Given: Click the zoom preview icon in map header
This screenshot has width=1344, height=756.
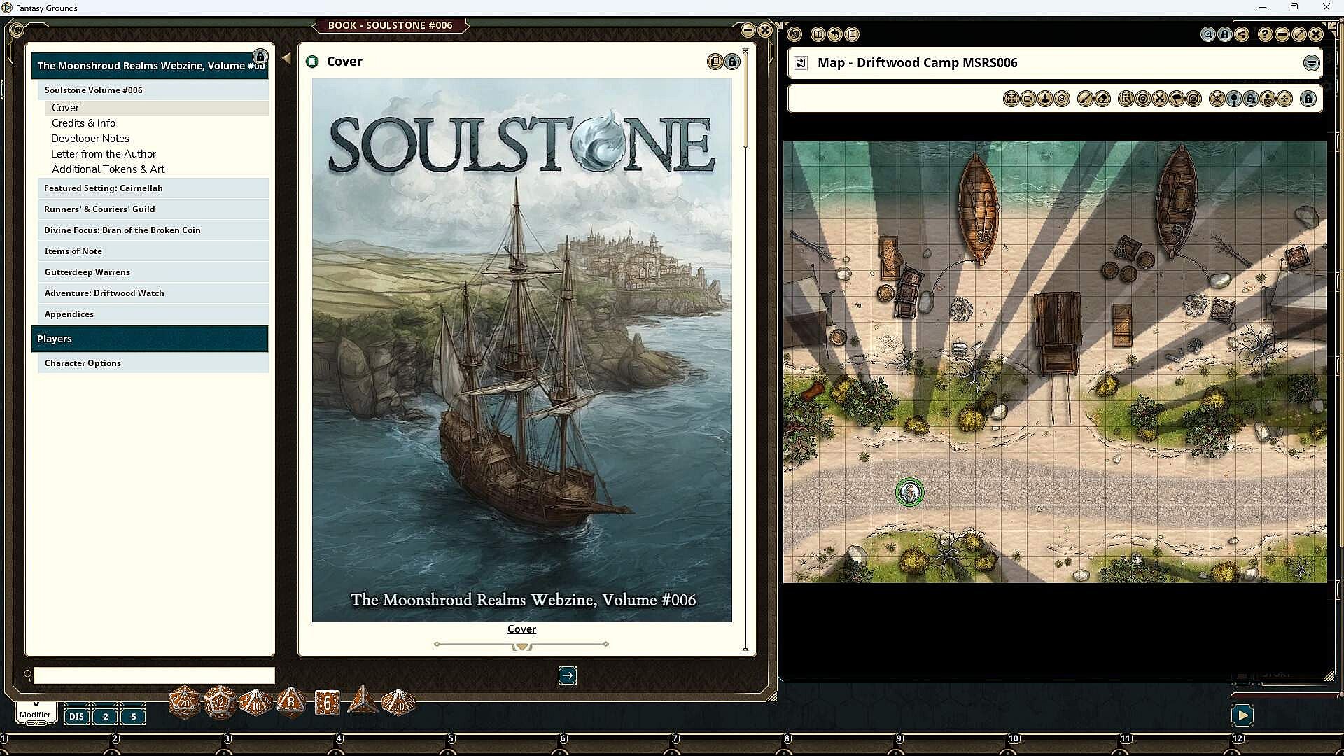Looking at the screenshot, I should click(x=1207, y=34).
